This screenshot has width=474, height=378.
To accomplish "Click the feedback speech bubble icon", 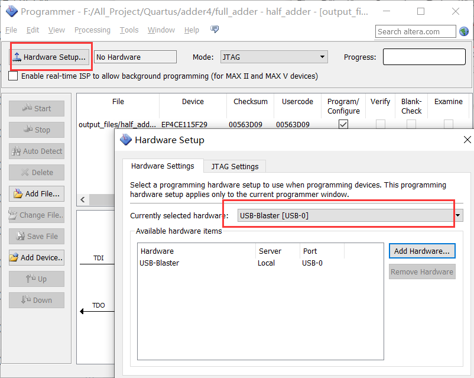I will (215, 30).
